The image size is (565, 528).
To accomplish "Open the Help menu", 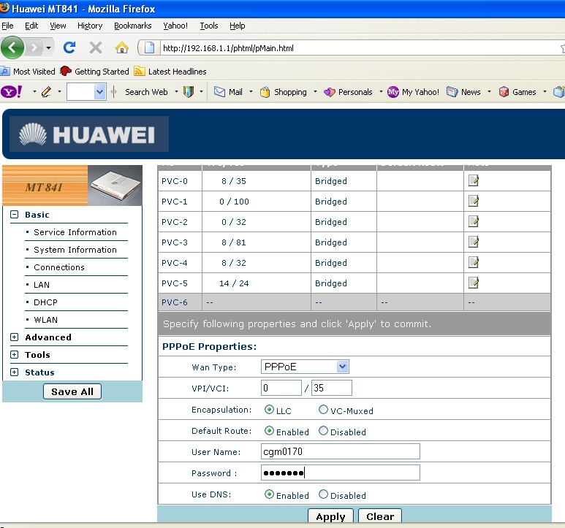I will (237, 26).
